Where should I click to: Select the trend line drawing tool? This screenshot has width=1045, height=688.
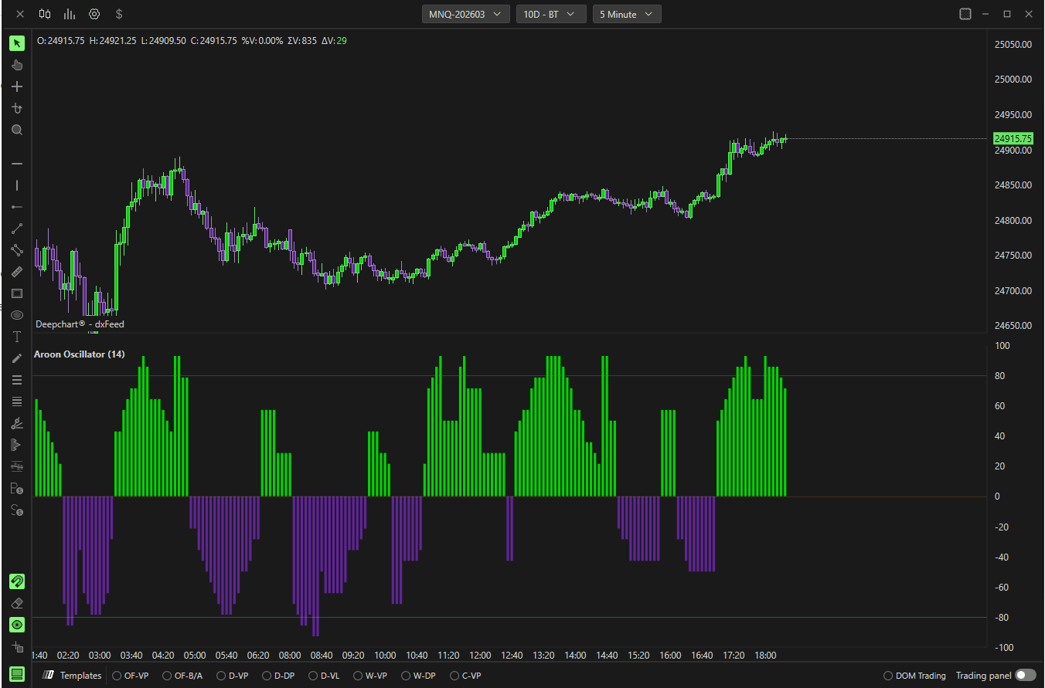tap(17, 229)
